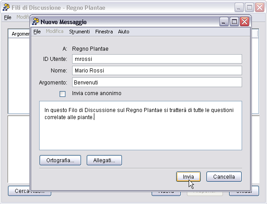
Task: Open the Finestra menu
Action: 104,32
